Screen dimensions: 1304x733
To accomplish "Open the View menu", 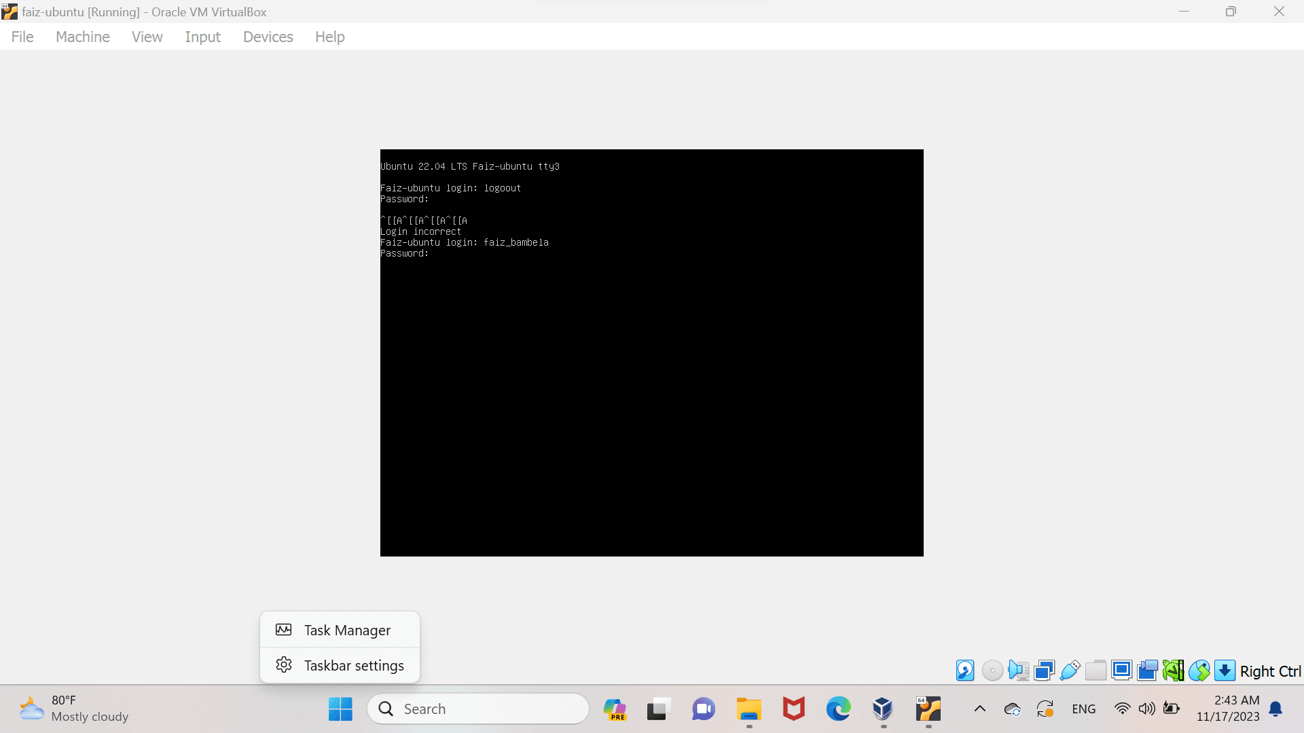I will click(x=147, y=37).
